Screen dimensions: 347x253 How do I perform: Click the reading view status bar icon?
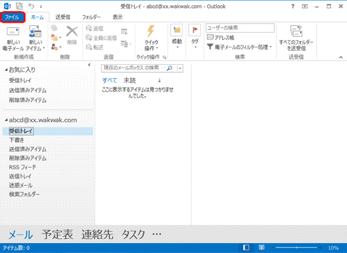click(x=262, y=248)
